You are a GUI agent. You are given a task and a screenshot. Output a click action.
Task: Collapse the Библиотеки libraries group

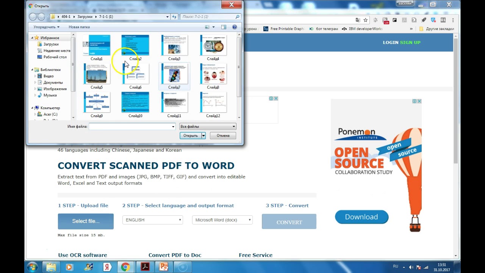pos(32,70)
